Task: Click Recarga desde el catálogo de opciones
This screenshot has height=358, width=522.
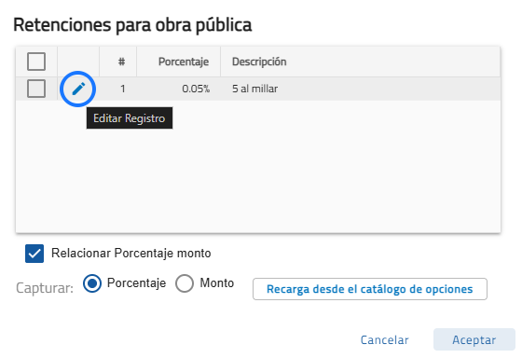Action: click(370, 289)
